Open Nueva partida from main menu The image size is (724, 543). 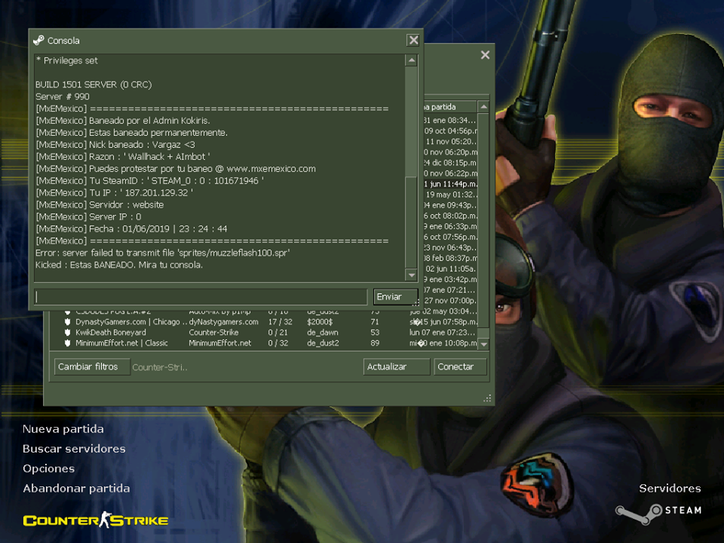(x=63, y=429)
